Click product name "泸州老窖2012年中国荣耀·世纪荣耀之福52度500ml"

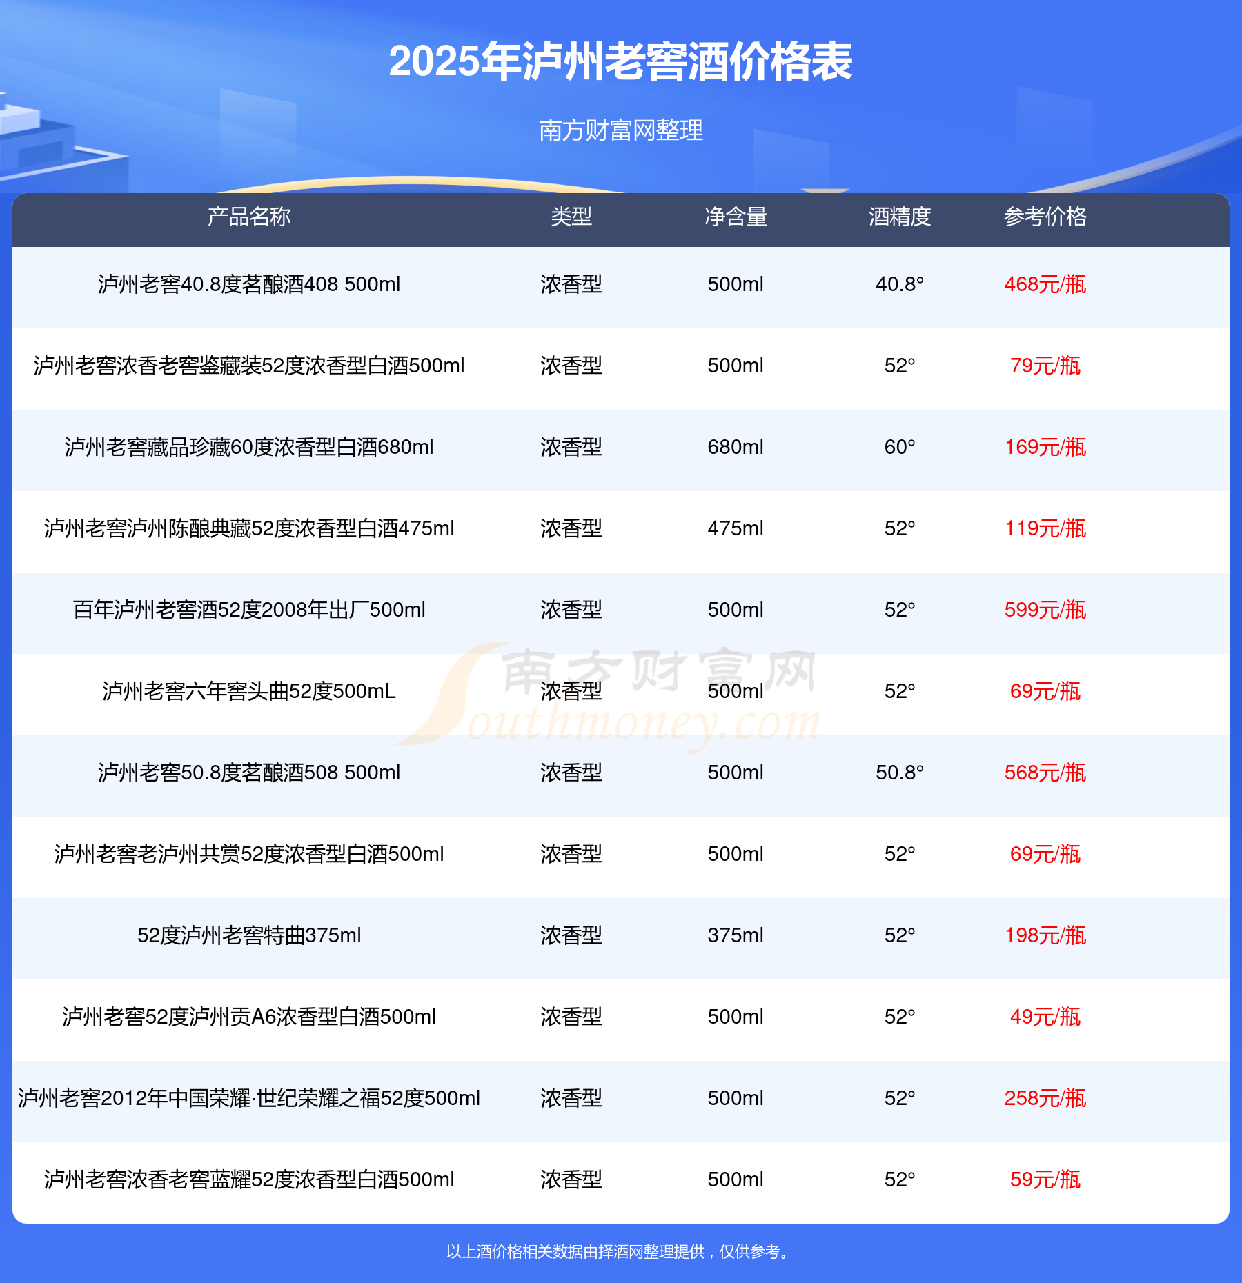point(249,1098)
